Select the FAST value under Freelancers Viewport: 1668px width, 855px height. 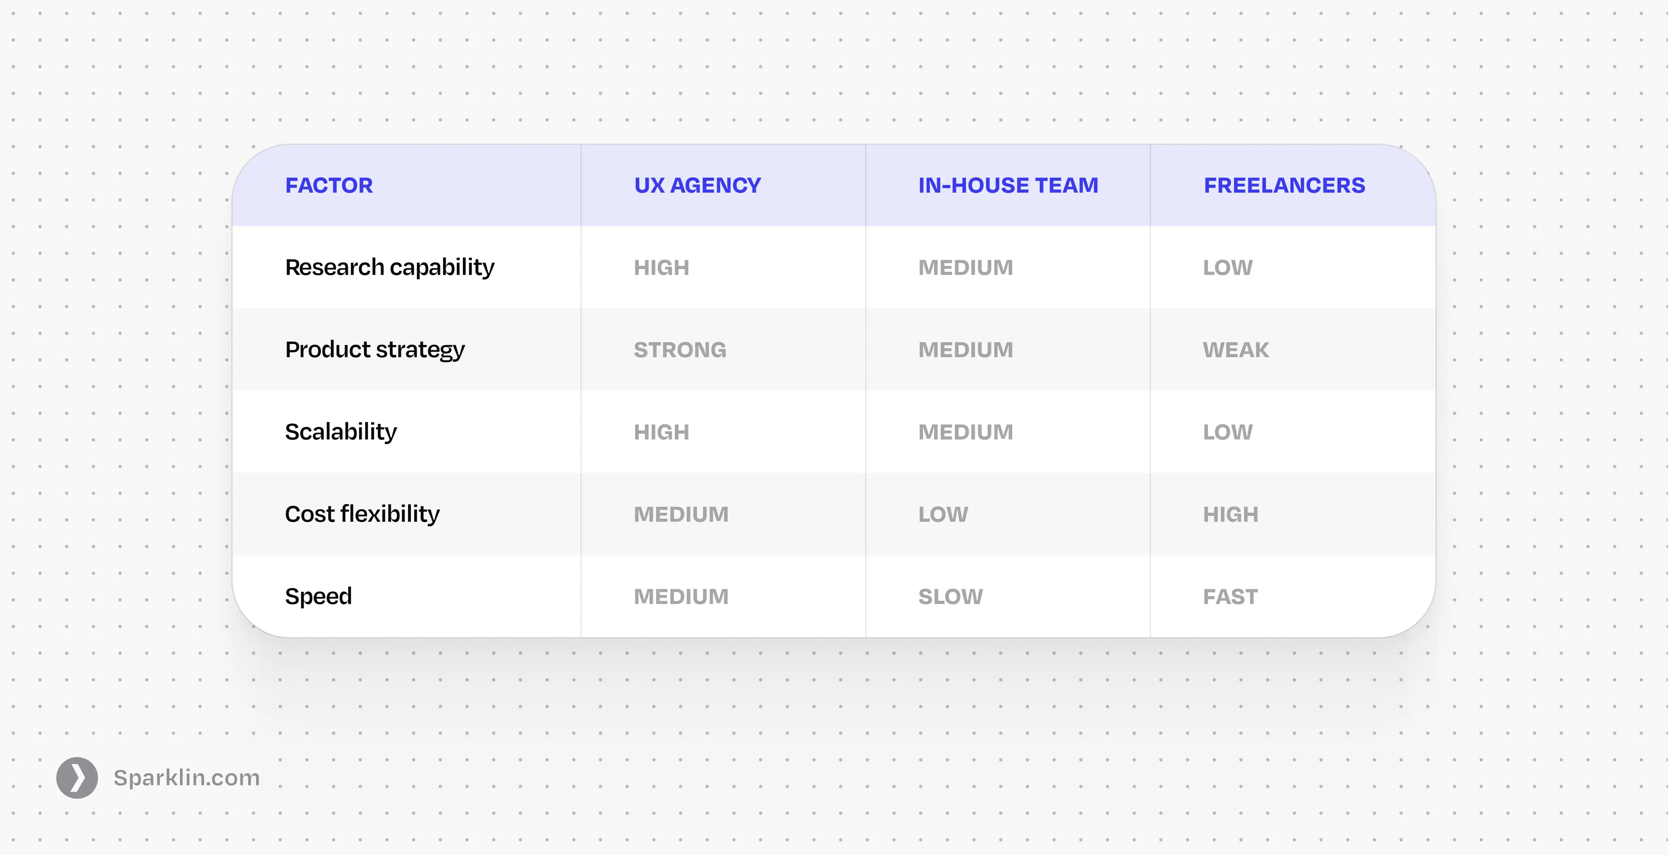[x=1230, y=596]
